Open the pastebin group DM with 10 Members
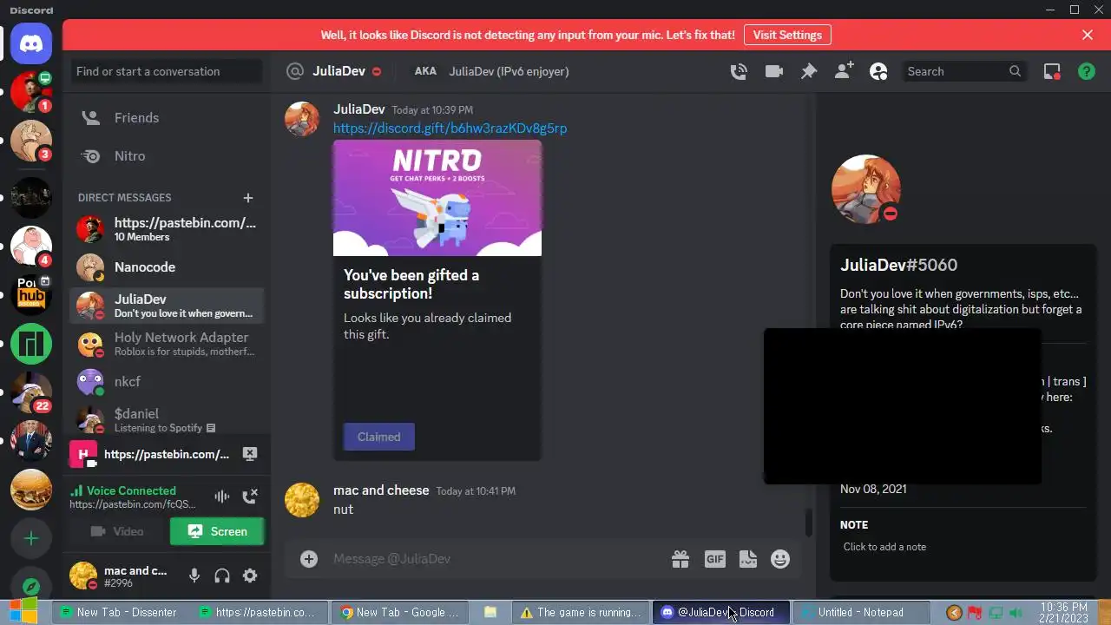The width and height of the screenshot is (1111, 625). [167, 229]
